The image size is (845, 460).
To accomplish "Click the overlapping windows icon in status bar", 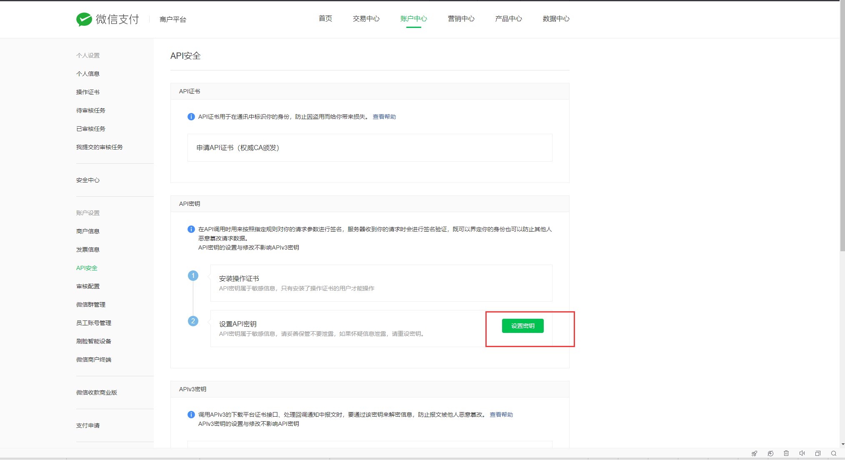I will coord(818,453).
